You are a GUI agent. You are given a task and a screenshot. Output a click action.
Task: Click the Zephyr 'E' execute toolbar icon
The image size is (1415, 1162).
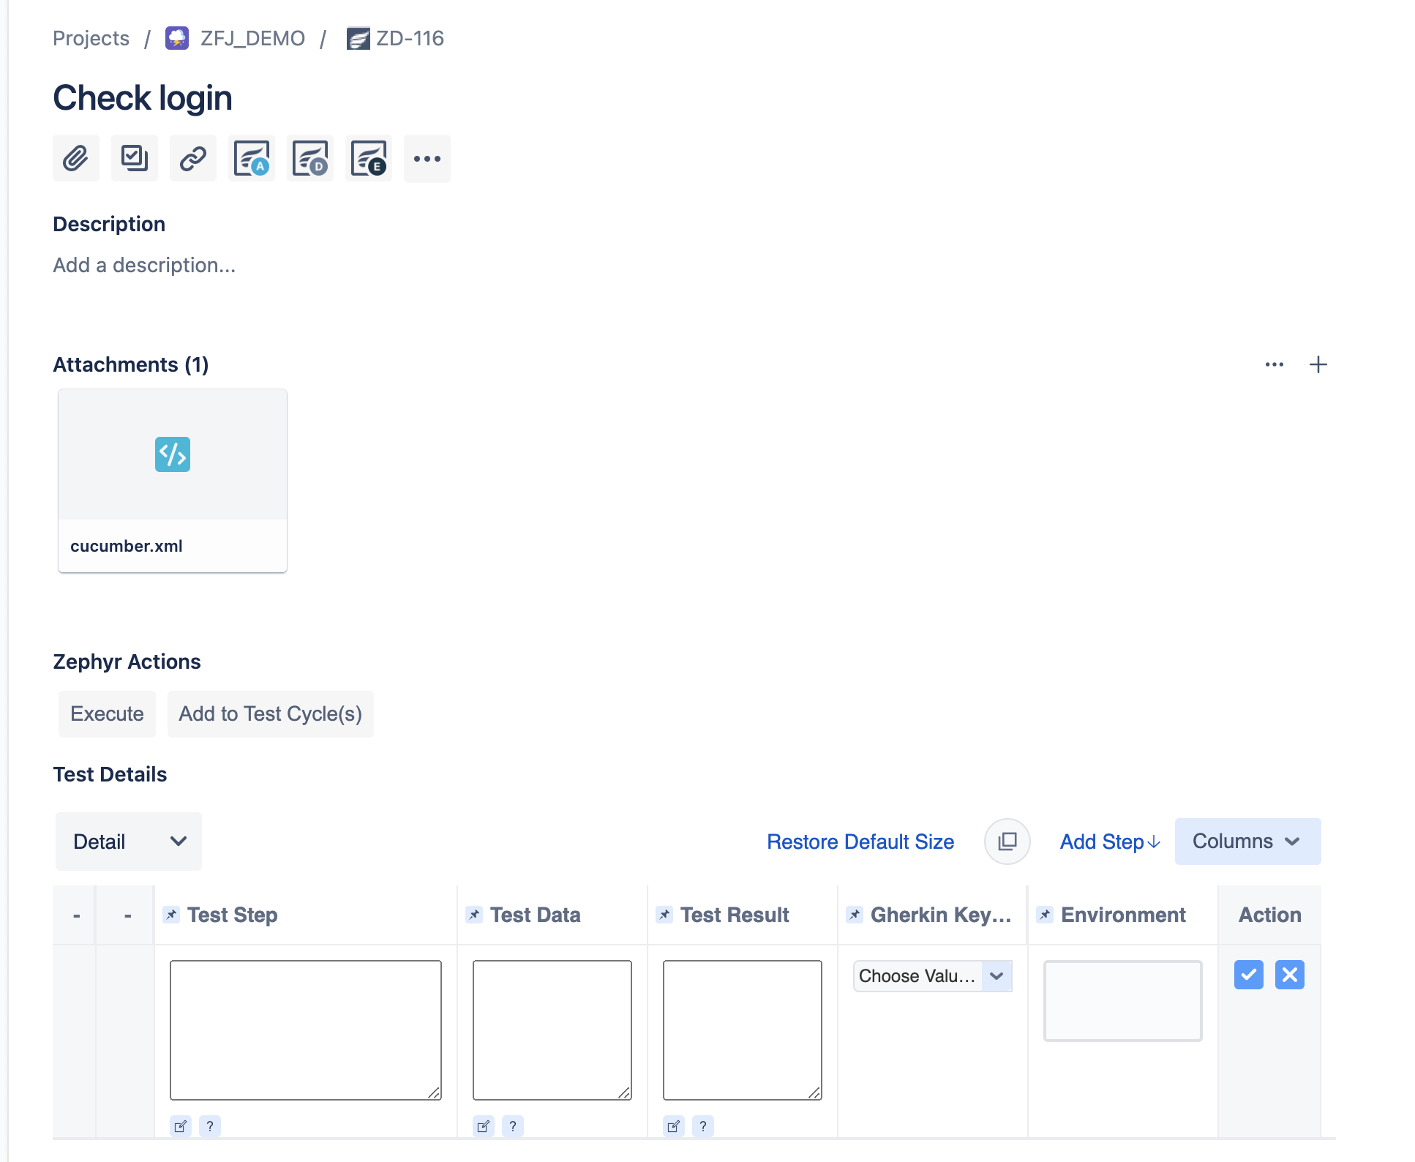point(368,158)
